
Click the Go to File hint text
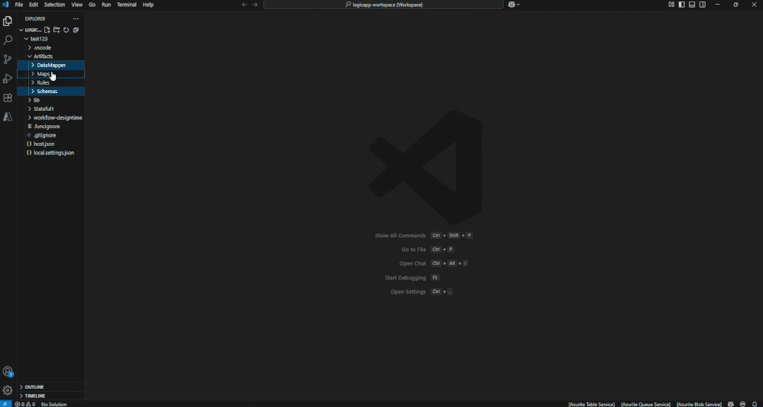pos(414,250)
